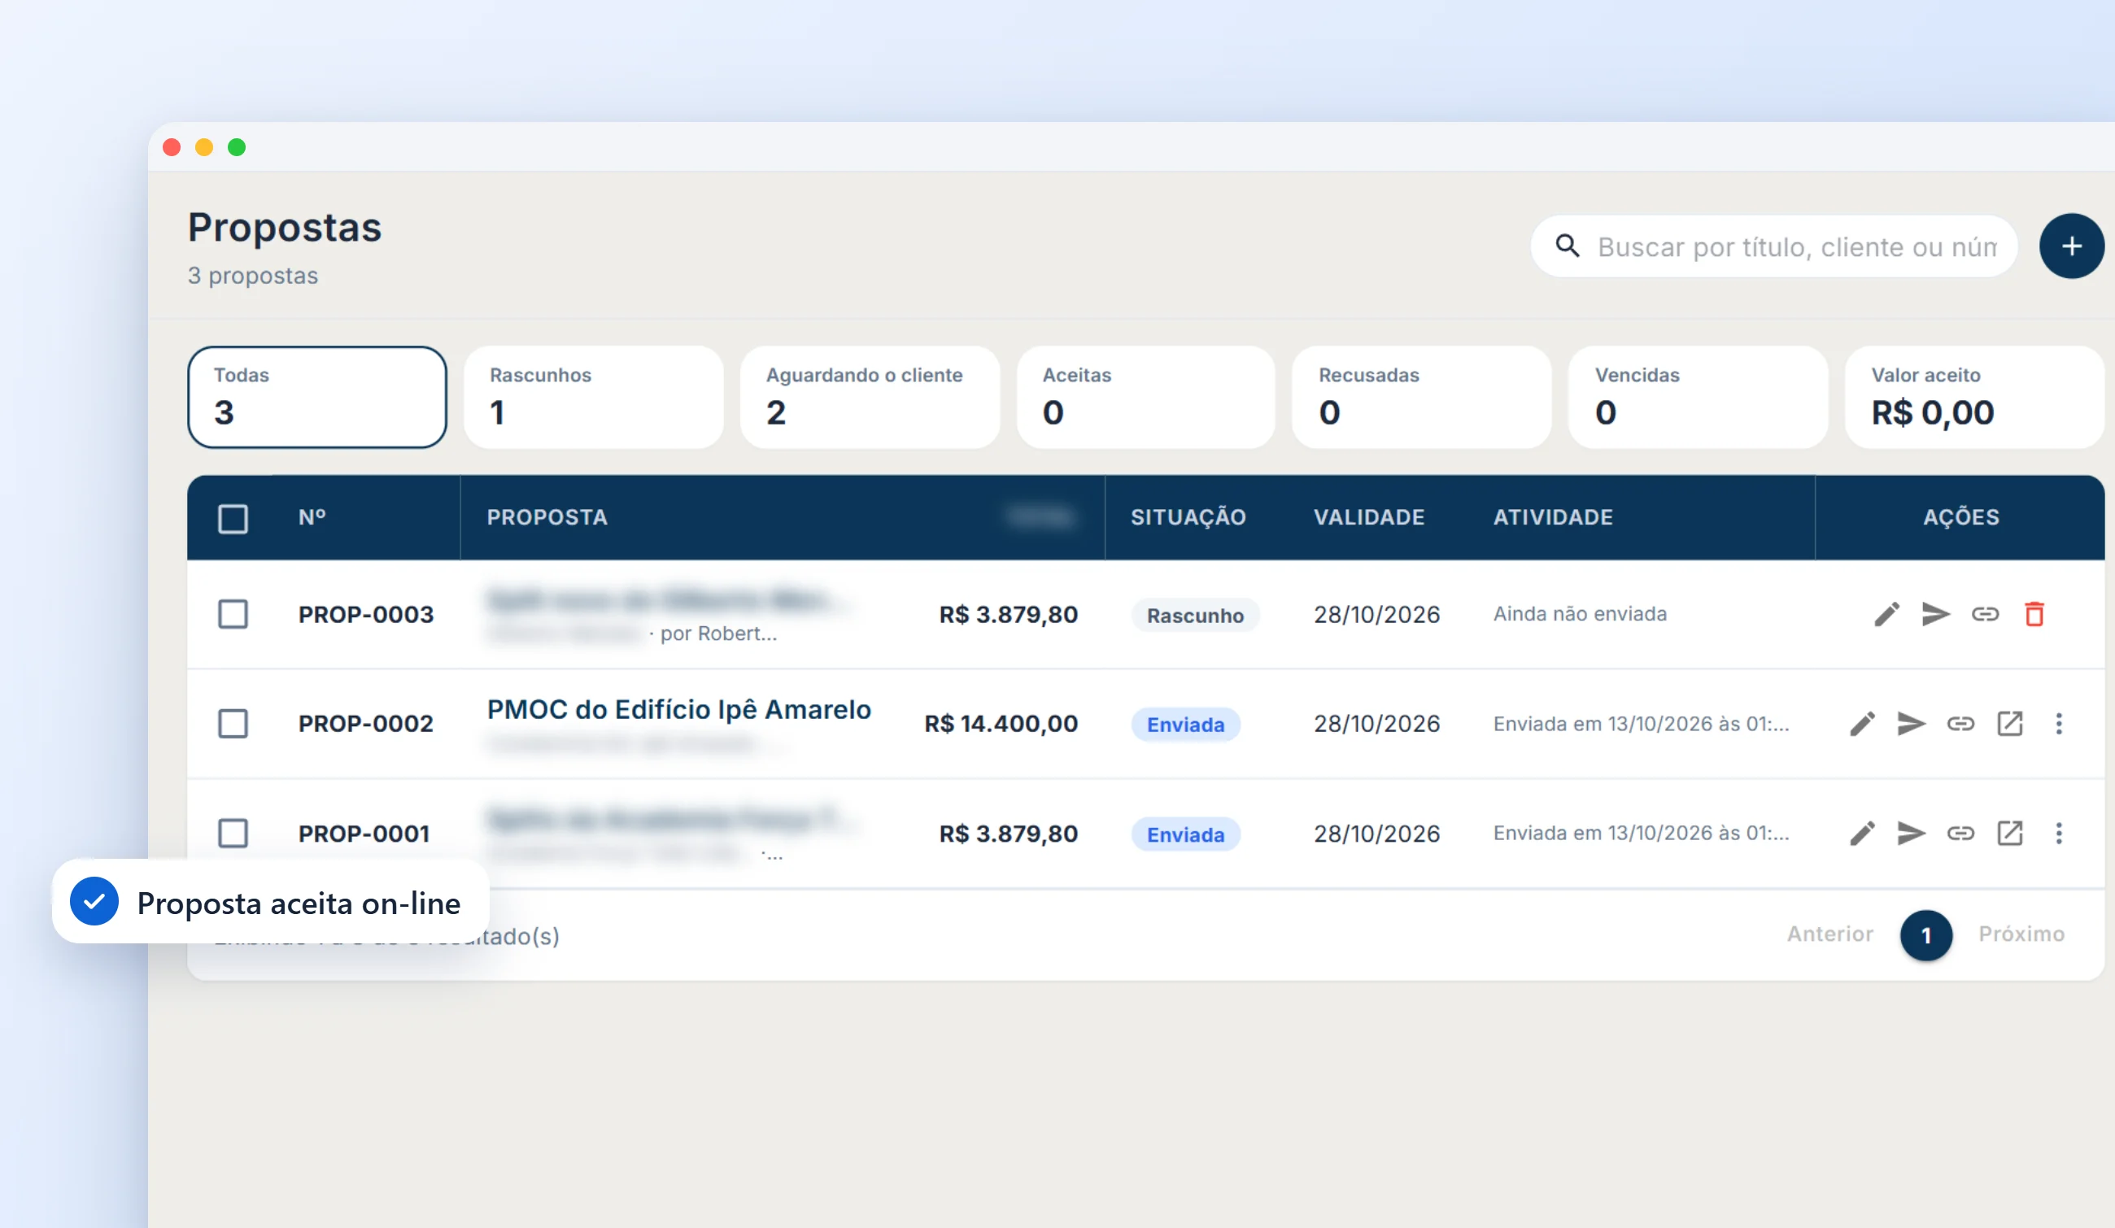Copy link for PROP-0003
The width and height of the screenshot is (2115, 1228).
pos(1985,614)
